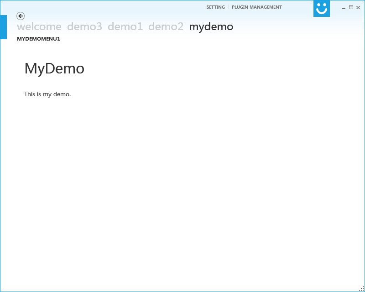Image resolution: width=365 pixels, height=292 pixels.
Task: Select the mydemo tab
Action: [211, 27]
